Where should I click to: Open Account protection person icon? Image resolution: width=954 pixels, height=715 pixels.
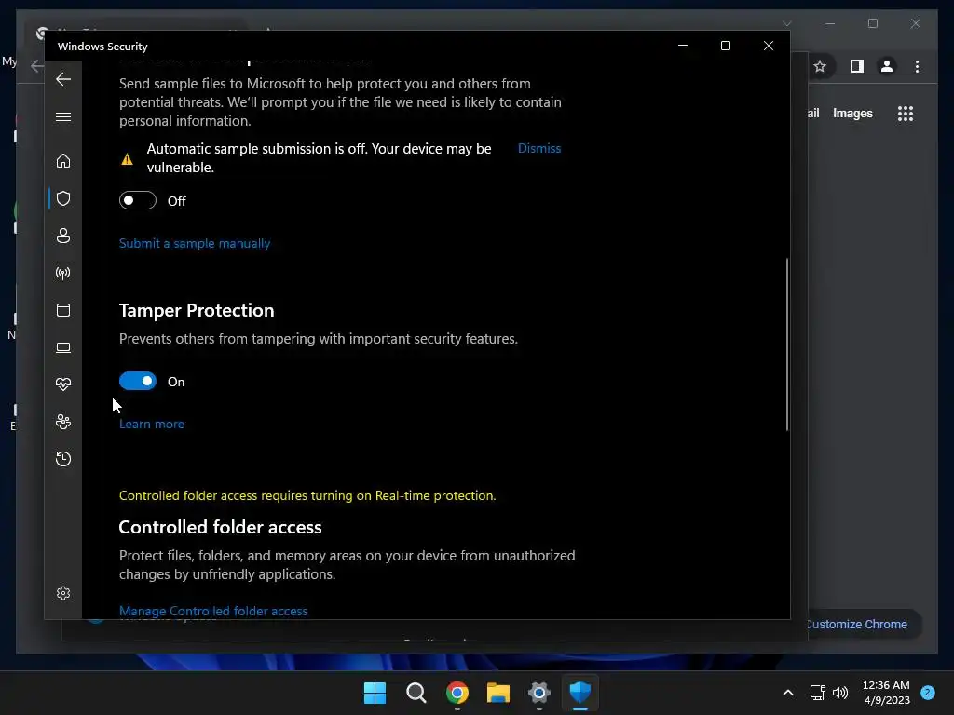(x=63, y=236)
